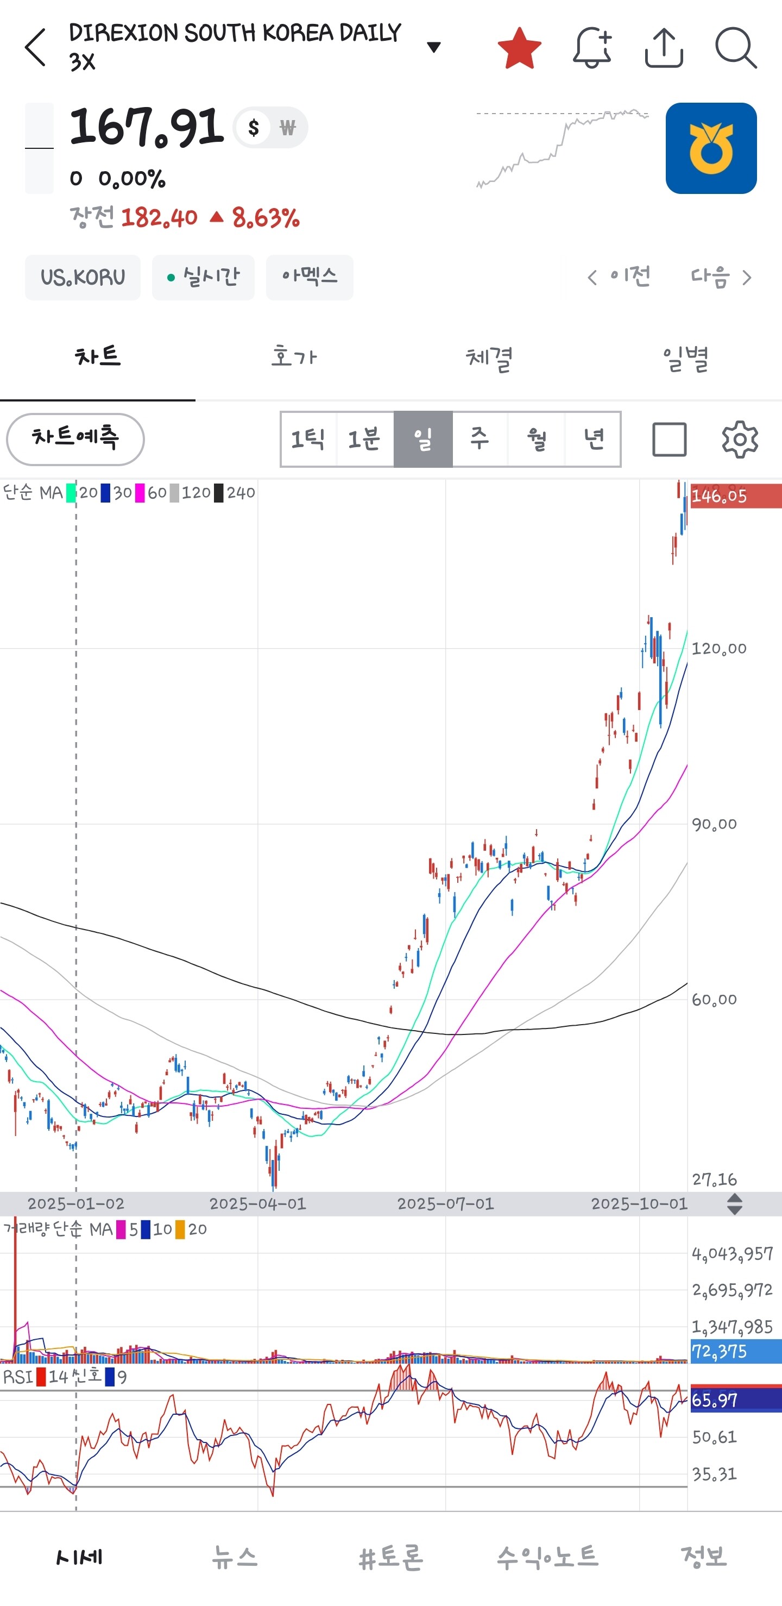Tap the 120.00 price axis label
This screenshot has width=782, height=1606.
719,648
